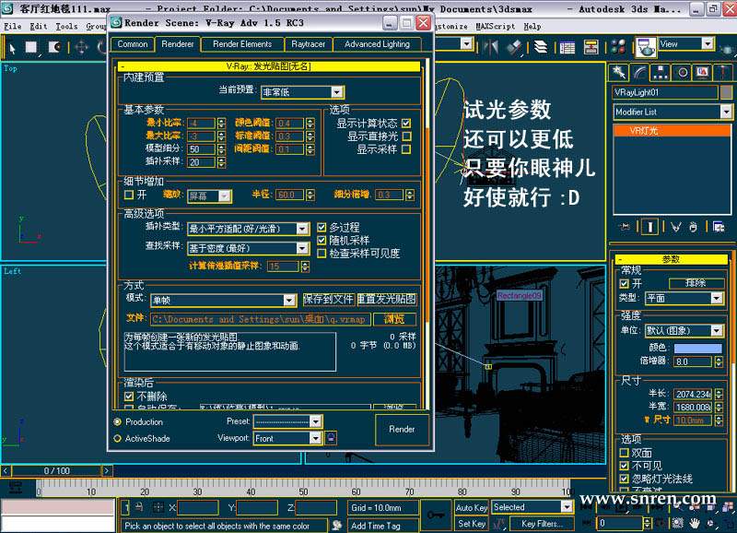Activate the Select and Move tool
Image resolution: width=737 pixels, height=533 pixels.
81,47
